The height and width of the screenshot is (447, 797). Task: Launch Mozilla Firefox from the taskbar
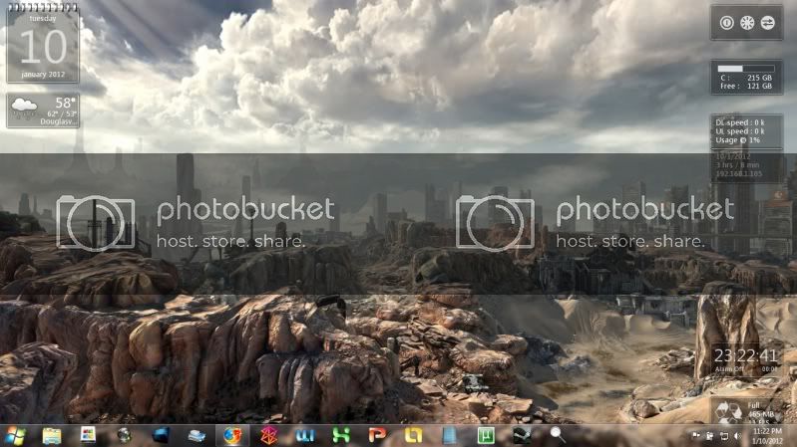point(232,435)
